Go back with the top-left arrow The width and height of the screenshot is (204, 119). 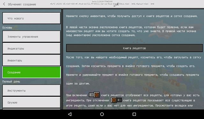click(x=4, y=4)
